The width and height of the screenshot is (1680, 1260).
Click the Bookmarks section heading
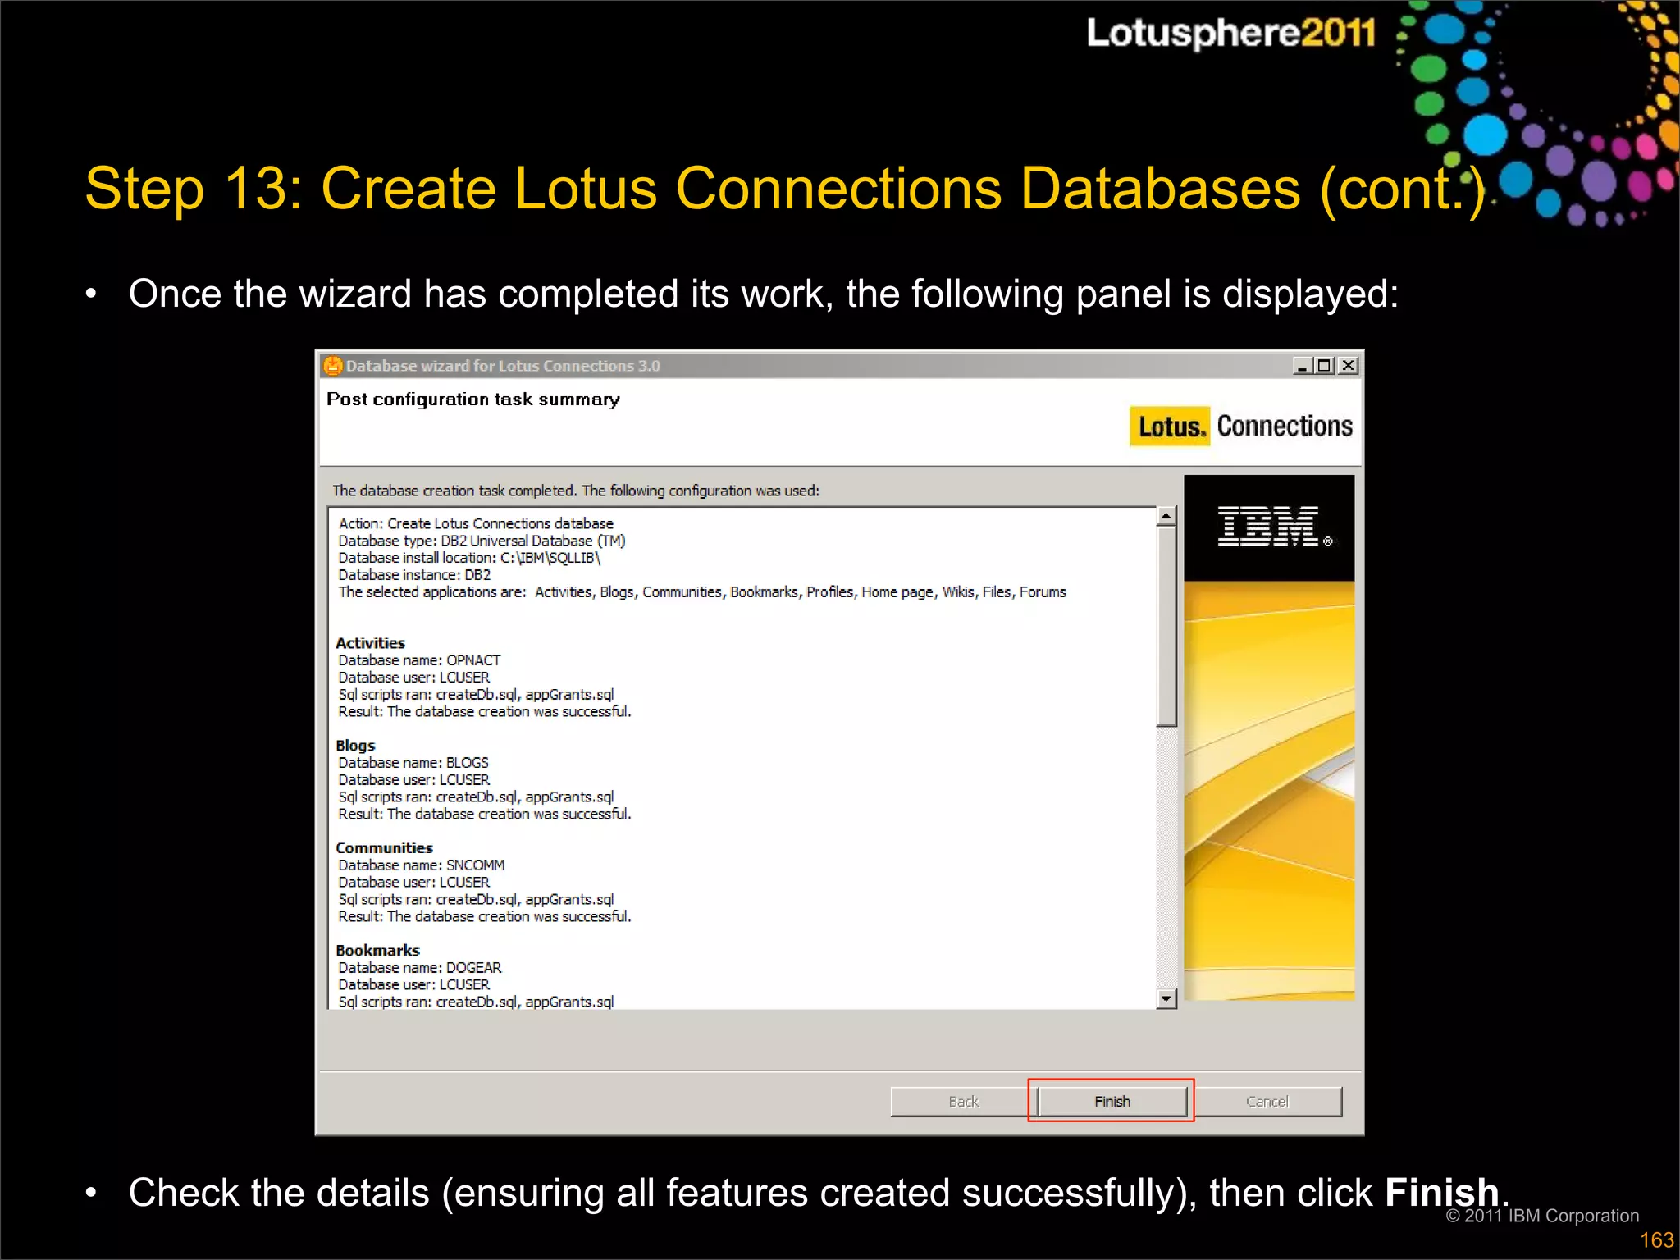click(377, 951)
